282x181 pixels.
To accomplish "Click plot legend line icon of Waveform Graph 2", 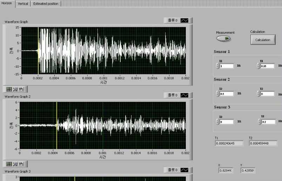I will click(x=184, y=95).
